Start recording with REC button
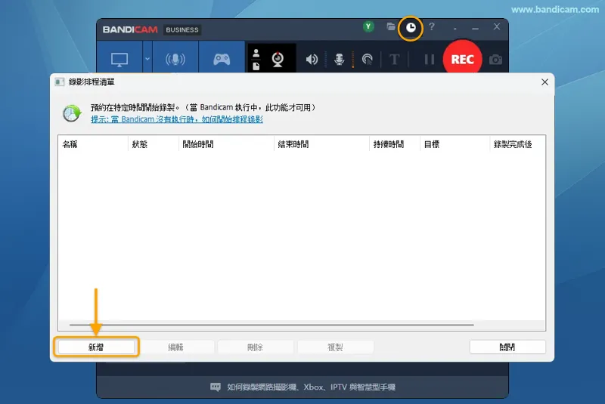The height and width of the screenshot is (404, 605). (462, 59)
